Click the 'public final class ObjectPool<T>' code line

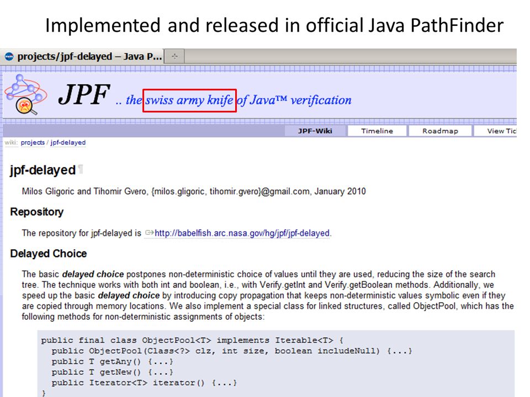(192, 340)
